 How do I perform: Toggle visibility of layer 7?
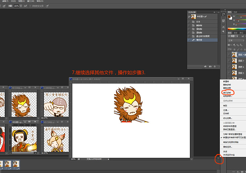tap(229, 60)
